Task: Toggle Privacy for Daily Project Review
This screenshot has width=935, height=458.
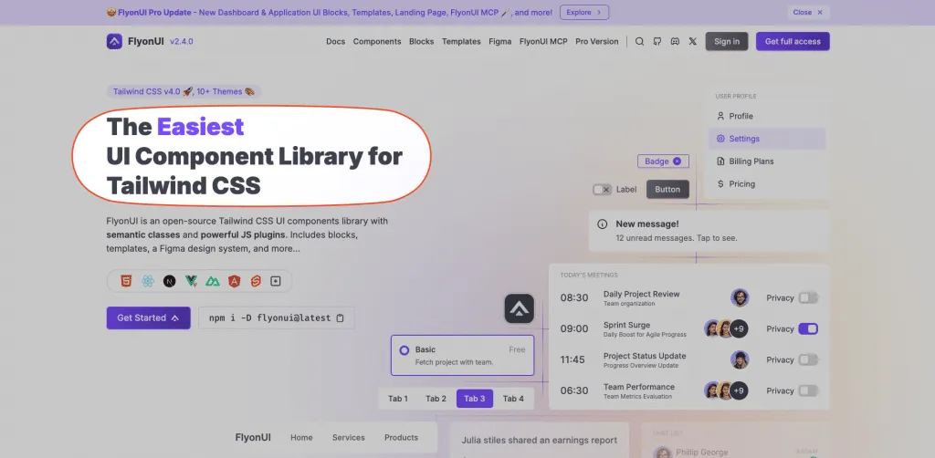Action: 808,297
